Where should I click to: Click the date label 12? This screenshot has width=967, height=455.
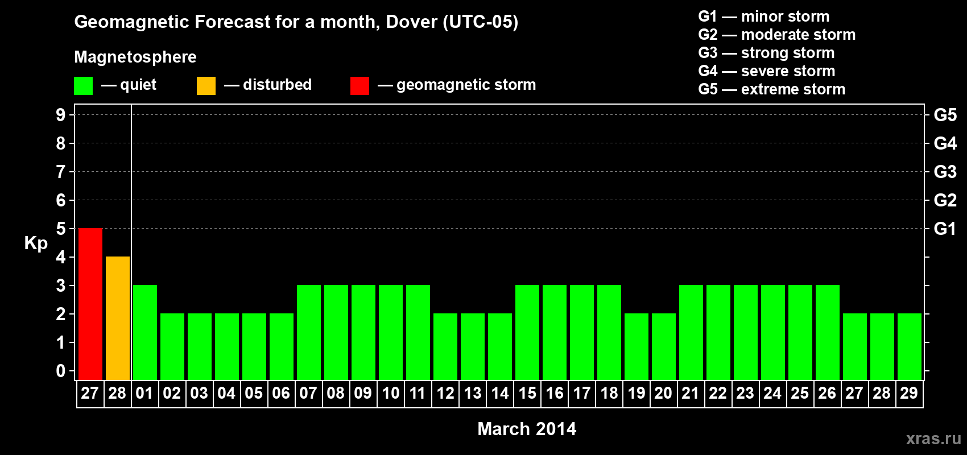445,394
